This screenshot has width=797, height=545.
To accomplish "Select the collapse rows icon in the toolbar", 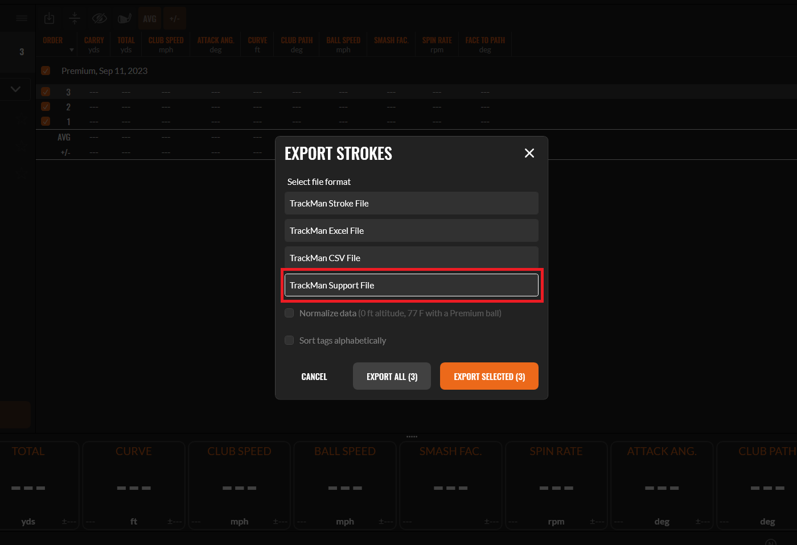I will (74, 18).
